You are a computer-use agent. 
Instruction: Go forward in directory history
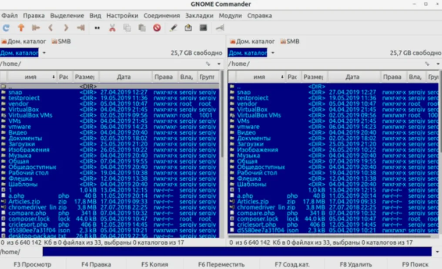66,27
